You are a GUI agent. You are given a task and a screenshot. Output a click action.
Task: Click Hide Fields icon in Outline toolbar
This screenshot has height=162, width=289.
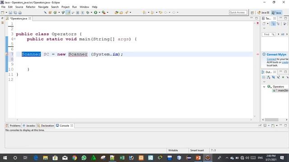273,77
